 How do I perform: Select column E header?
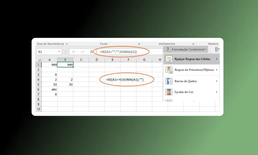[112, 60]
